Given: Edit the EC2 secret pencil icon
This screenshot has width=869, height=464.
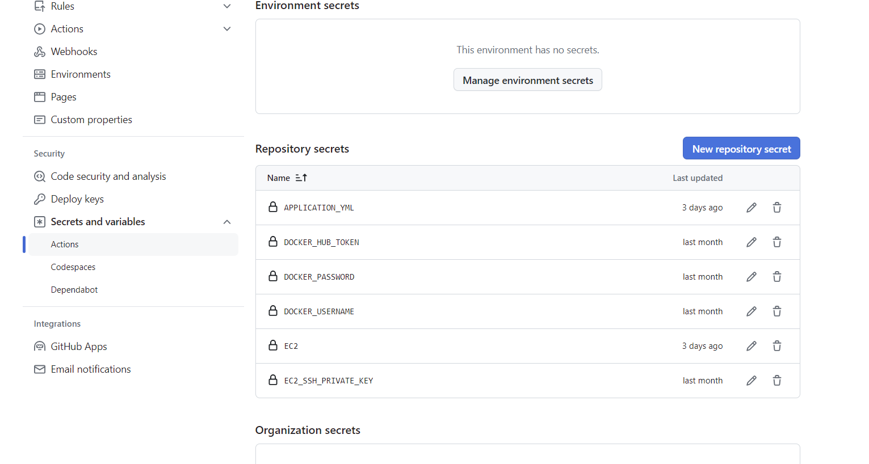Looking at the screenshot, I should [x=752, y=346].
